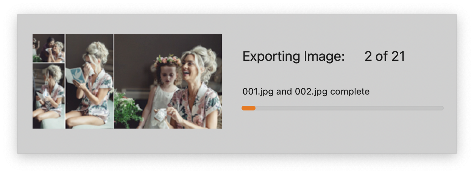This screenshot has width=474, height=174.
Task: Click the "Exporting Image:" label
Action: click(293, 56)
